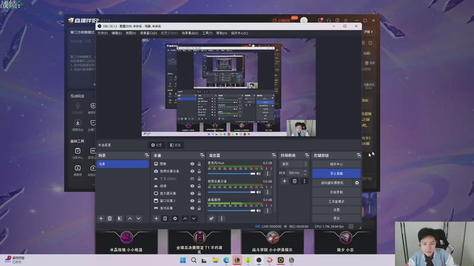
Task: Open Microsoft Edge from the taskbar
Action: (226, 260)
